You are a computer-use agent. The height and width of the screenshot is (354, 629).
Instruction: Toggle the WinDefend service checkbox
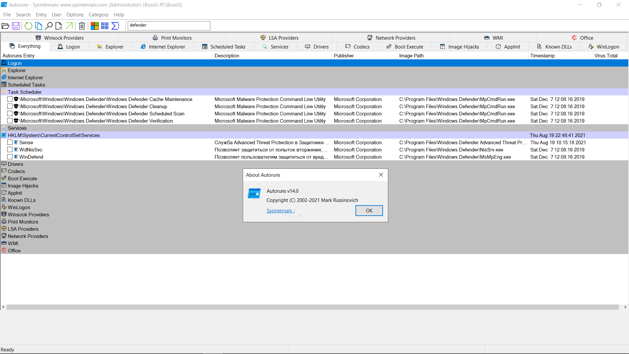[x=10, y=157]
